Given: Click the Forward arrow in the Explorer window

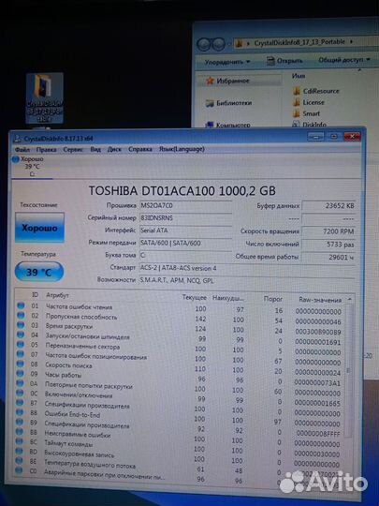Looking at the screenshot, I should tap(218, 44).
